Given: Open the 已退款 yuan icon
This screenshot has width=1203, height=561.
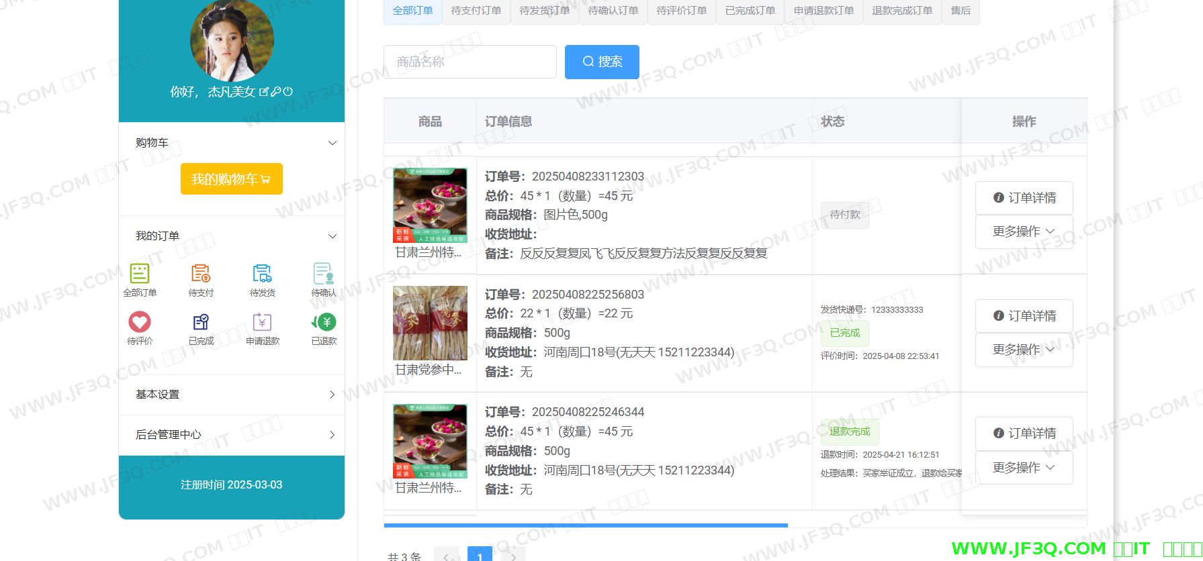Looking at the screenshot, I should click(324, 322).
